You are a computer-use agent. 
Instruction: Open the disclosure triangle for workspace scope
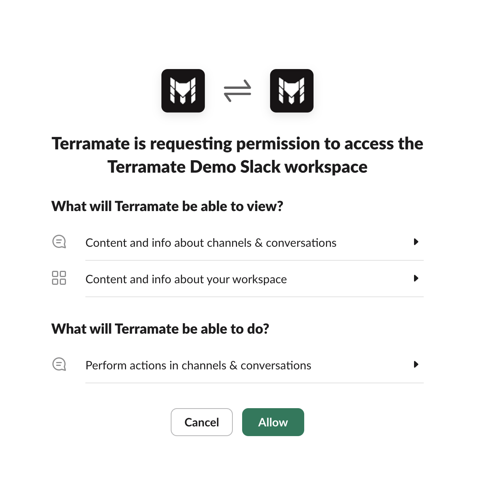(417, 278)
